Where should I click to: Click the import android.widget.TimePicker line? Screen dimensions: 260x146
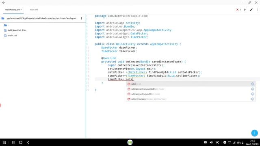click(121, 37)
